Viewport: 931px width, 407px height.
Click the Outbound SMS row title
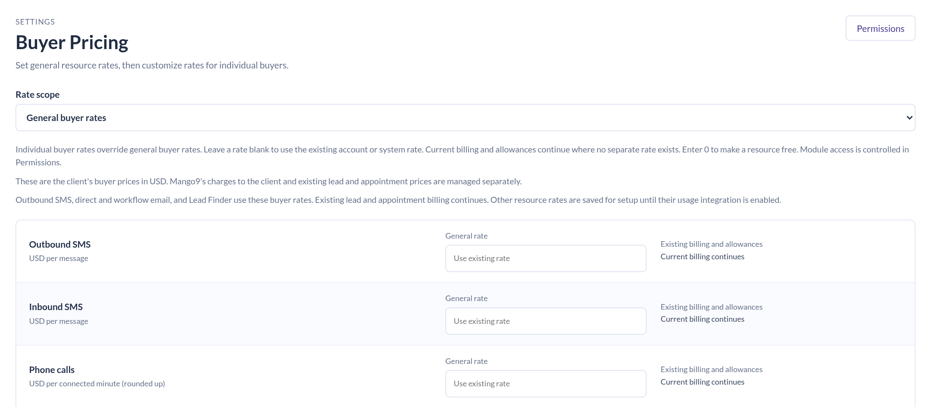coord(60,244)
